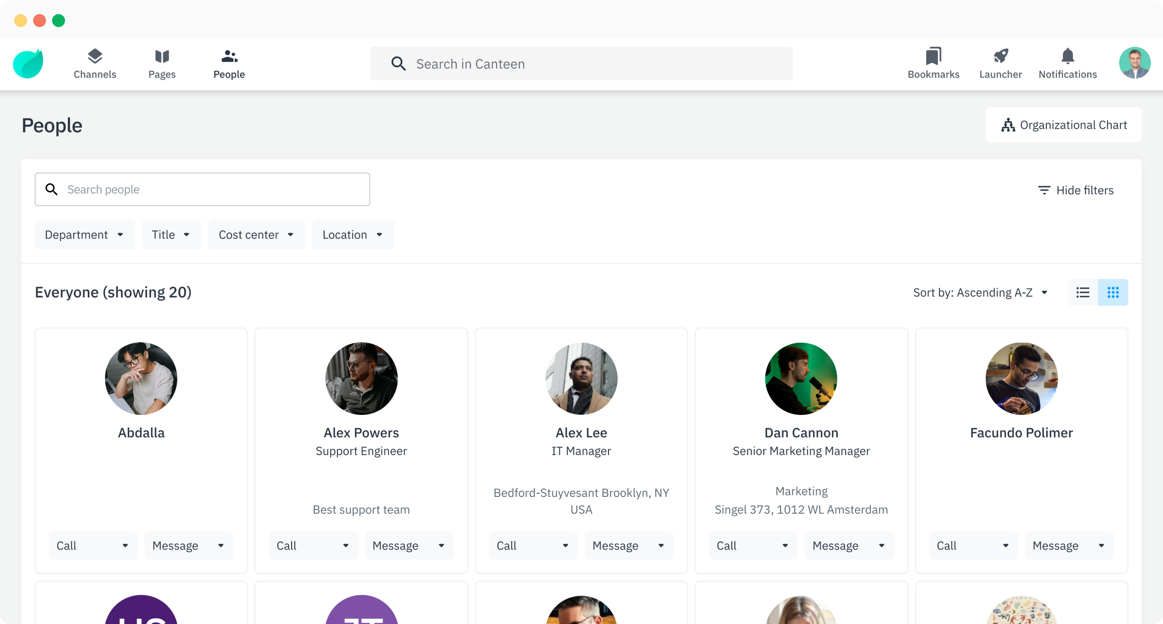Click the 'Support Engineer' title text
This screenshot has width=1163, height=624.
pyautogui.click(x=361, y=451)
